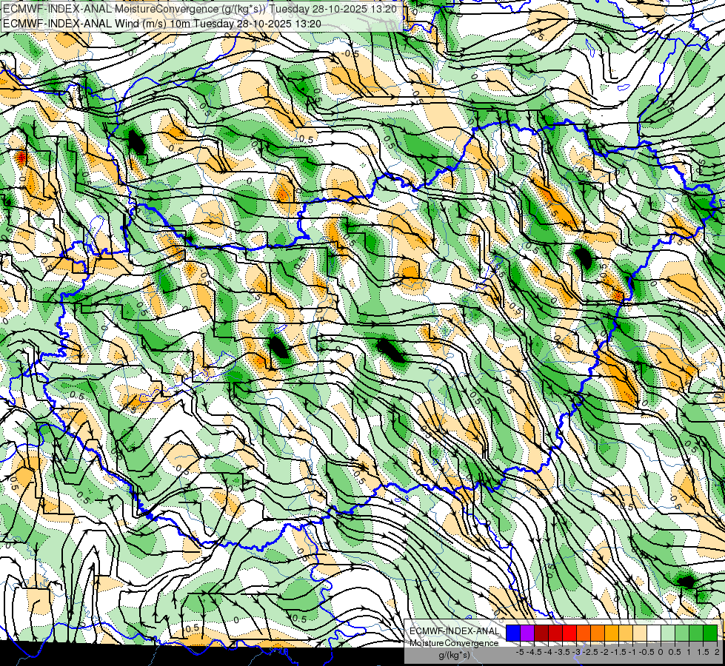Select the dark green swatch ending at 2
This screenshot has height=666, width=725.
pos(710,633)
